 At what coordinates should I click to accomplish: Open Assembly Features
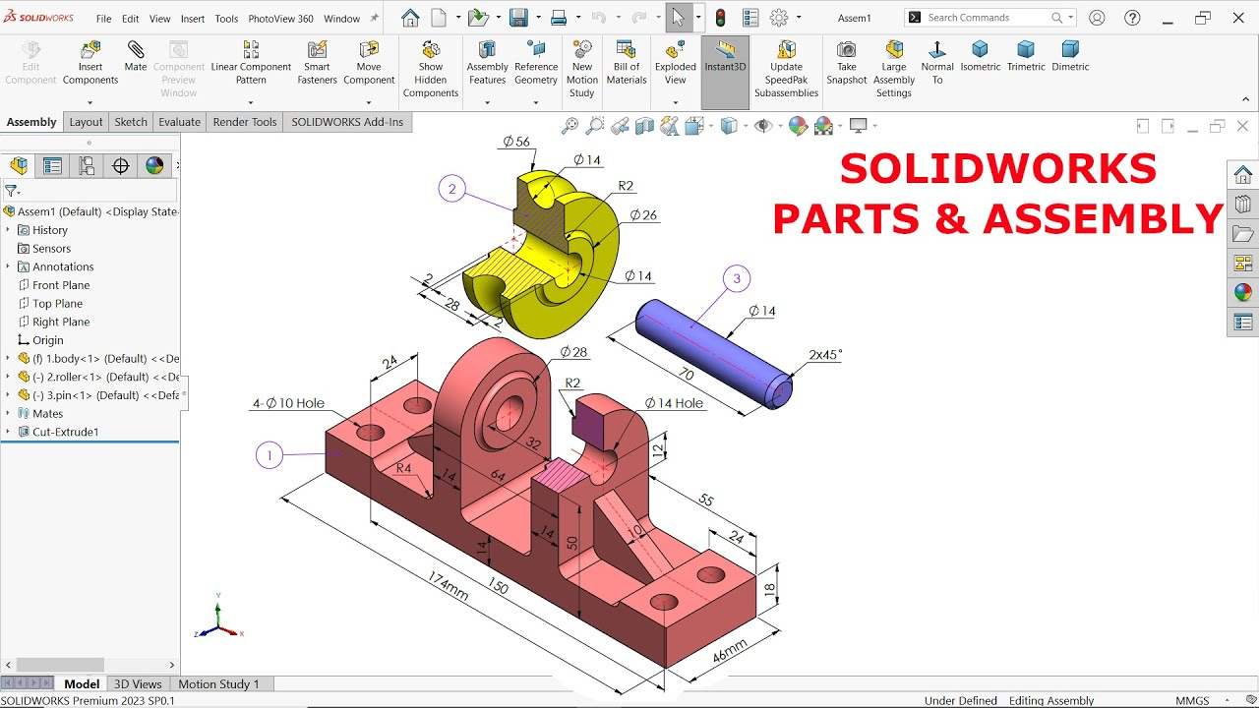[x=487, y=64]
